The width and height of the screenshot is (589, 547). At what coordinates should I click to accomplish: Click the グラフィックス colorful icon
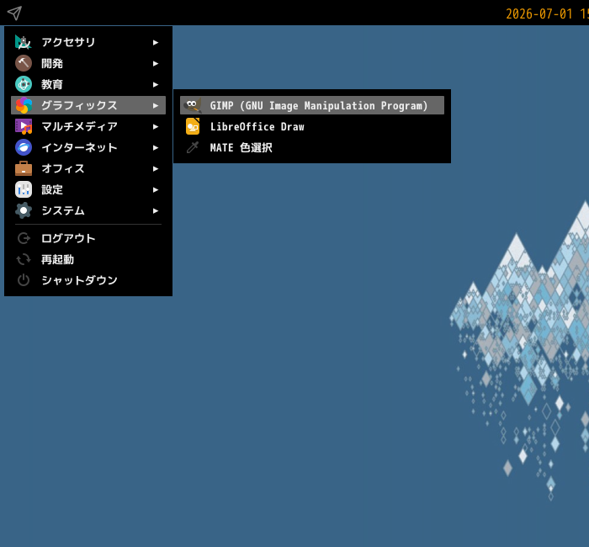(24, 105)
